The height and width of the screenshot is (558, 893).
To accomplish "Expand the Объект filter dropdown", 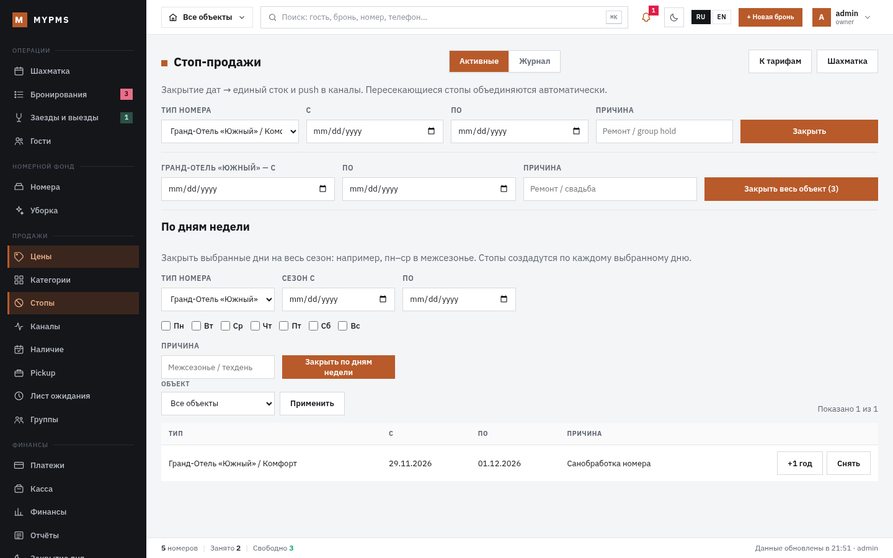I will pos(218,404).
